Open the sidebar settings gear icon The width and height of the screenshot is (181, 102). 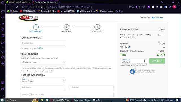pos(3,63)
